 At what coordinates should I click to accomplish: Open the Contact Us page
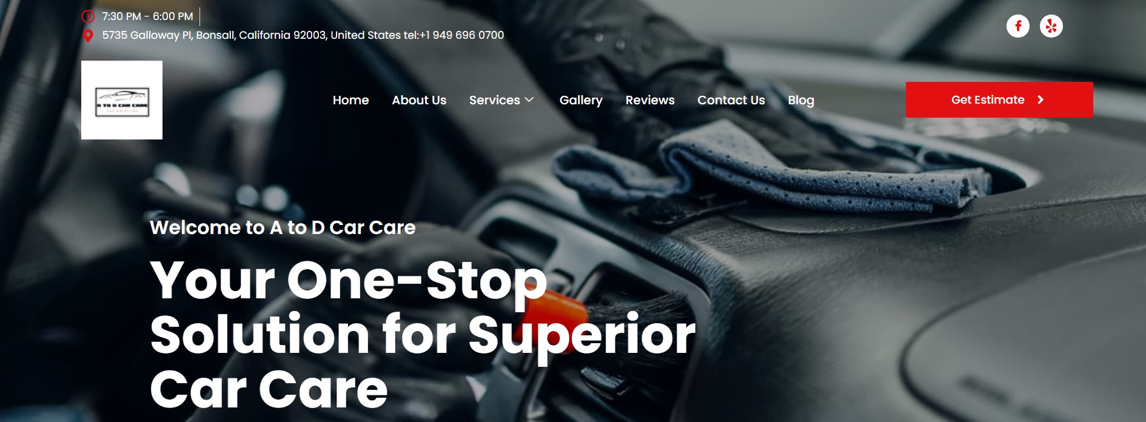731,100
